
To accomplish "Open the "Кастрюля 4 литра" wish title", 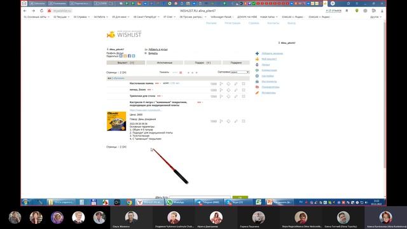I will click(158, 104).
